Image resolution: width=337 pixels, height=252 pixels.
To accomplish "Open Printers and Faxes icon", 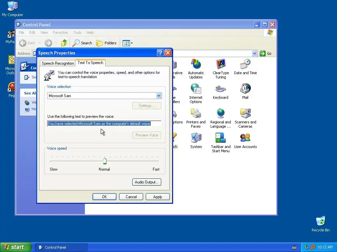I will (x=196, y=118).
